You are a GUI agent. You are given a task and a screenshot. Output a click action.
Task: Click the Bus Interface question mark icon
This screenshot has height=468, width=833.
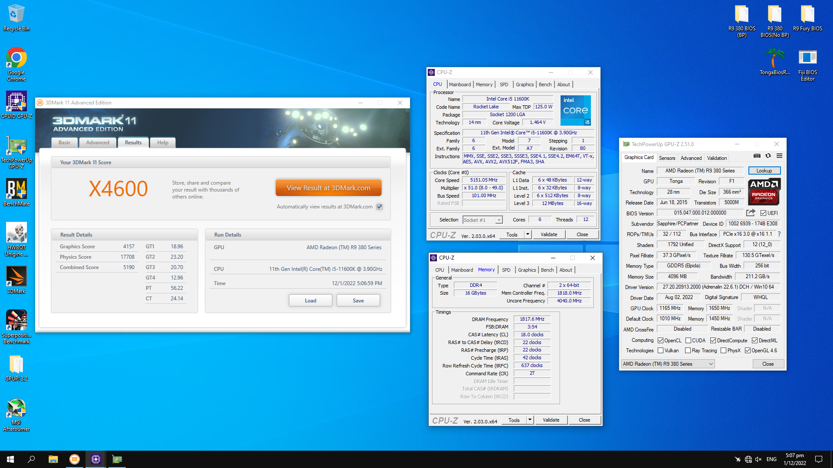(x=779, y=234)
